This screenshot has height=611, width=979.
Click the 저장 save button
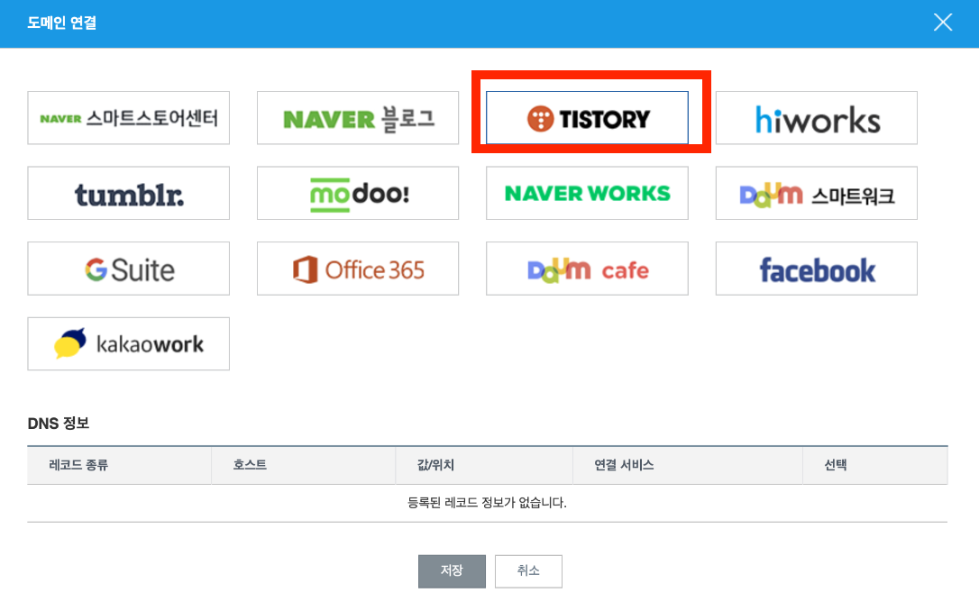452,571
